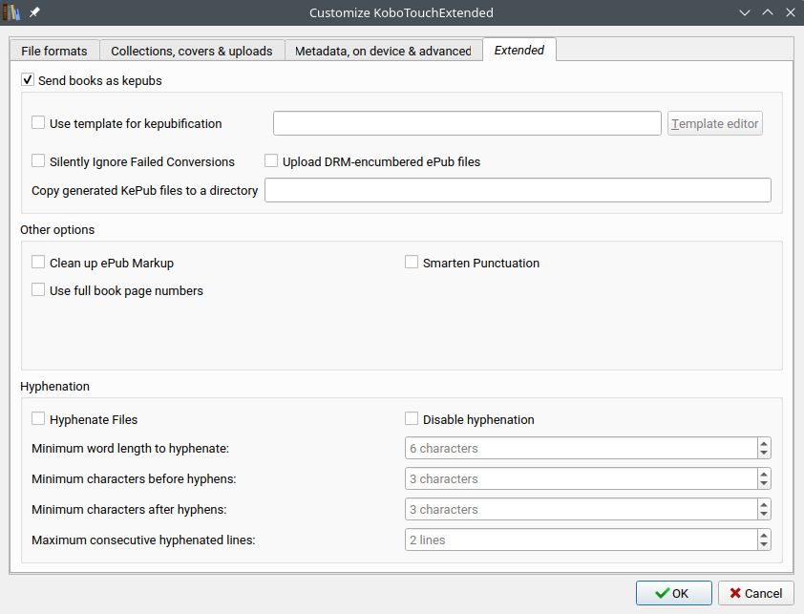Increase minimum word length with up arrow
The width and height of the screenshot is (804, 614).
click(764, 443)
